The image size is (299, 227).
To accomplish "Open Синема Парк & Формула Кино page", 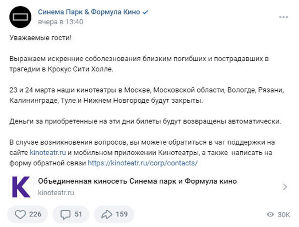I will [89, 12].
